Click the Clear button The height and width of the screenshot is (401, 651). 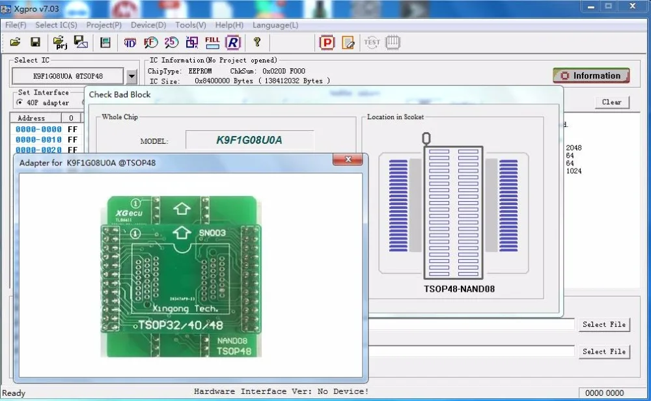coord(611,102)
